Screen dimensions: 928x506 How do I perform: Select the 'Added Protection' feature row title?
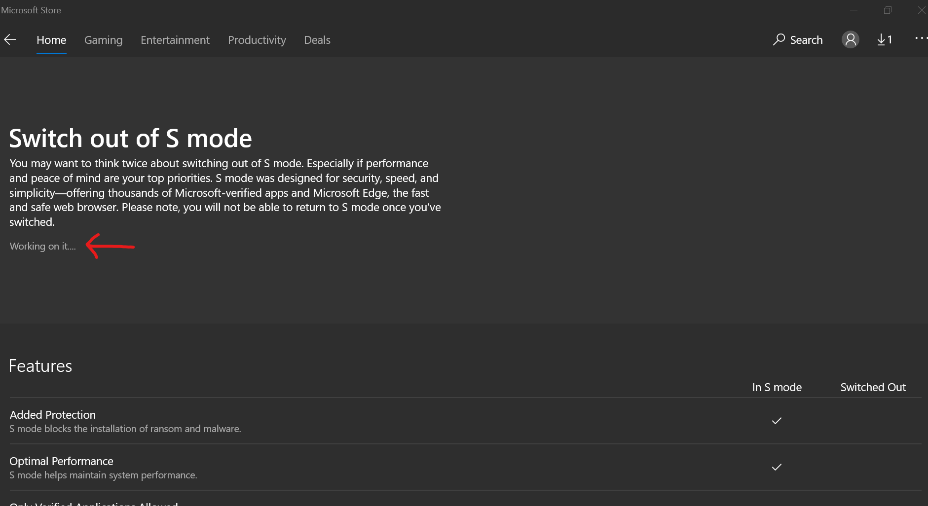pos(53,415)
